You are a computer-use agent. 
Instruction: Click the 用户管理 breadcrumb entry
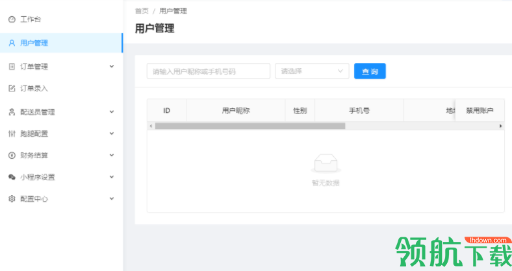pyautogui.click(x=173, y=11)
